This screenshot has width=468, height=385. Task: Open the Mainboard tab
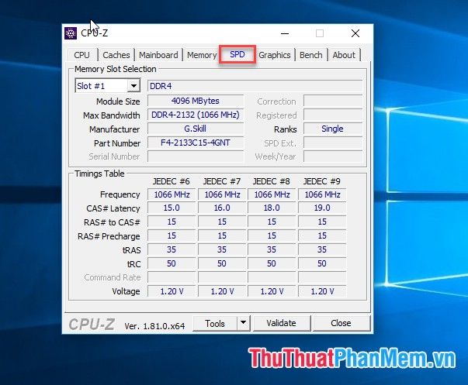pyautogui.click(x=158, y=55)
